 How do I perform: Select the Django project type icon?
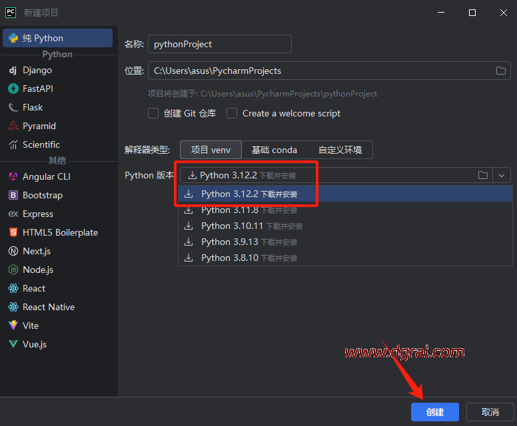13,70
